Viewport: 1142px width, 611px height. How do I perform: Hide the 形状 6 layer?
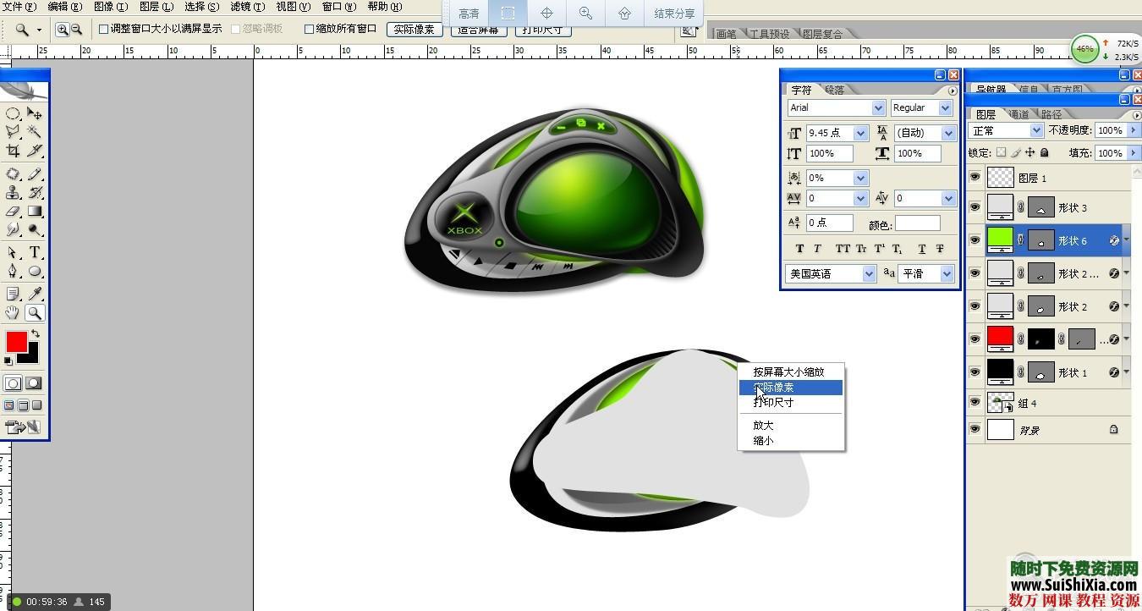(x=975, y=240)
